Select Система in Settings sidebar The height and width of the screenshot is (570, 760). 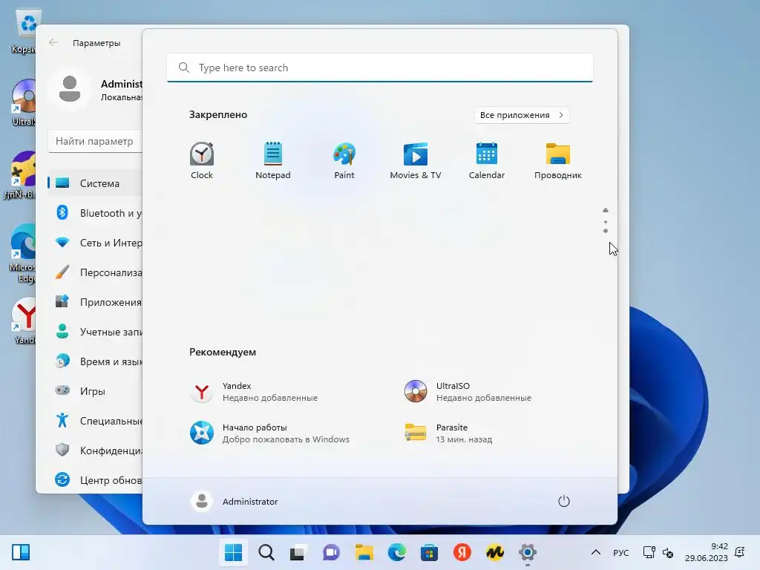coord(95,183)
